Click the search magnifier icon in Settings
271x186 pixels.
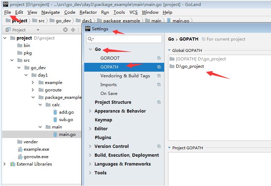point(90,39)
